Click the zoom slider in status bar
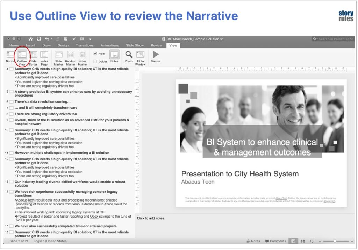 (x=335, y=241)
